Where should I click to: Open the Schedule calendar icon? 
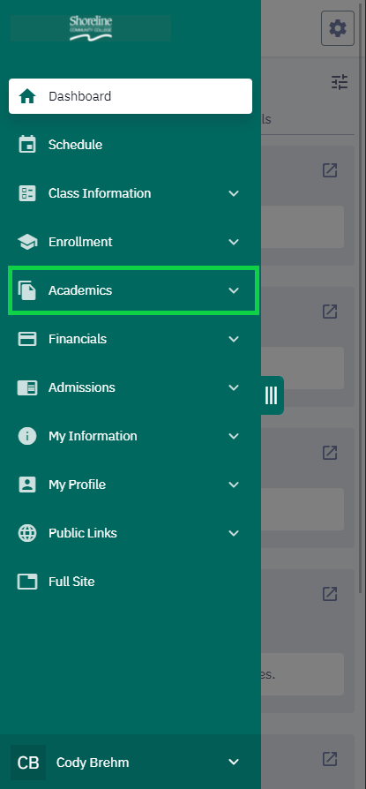(27, 145)
